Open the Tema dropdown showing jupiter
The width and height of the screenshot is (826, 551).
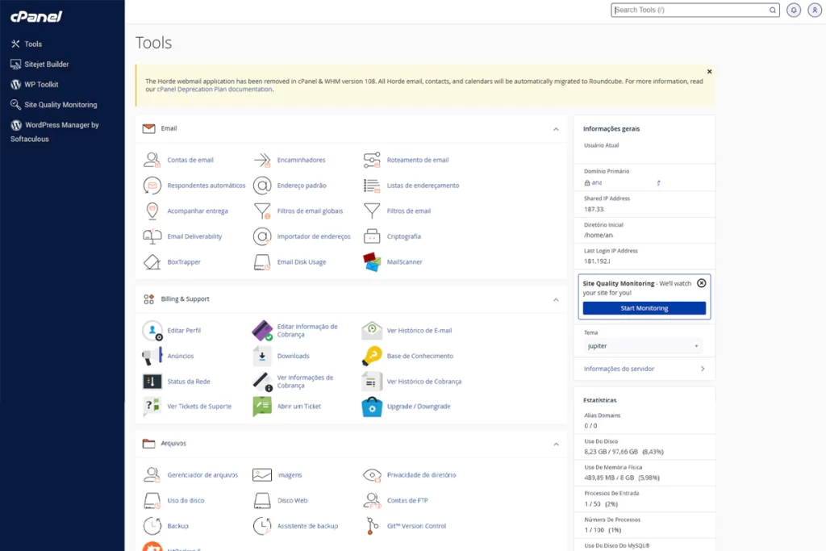tap(644, 344)
